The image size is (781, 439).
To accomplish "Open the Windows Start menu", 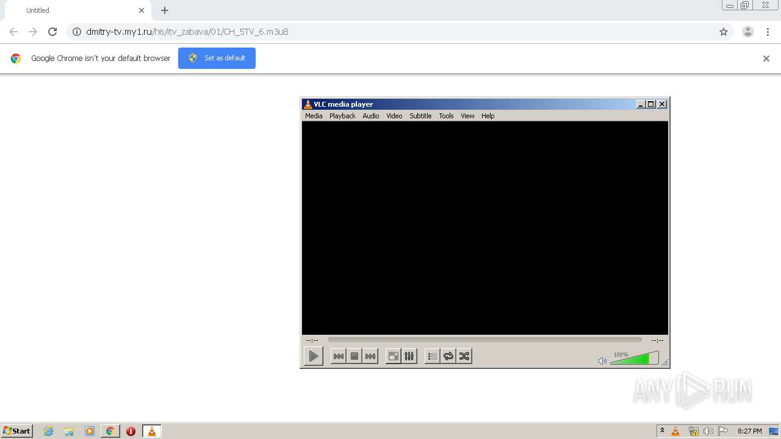I will 17,431.
